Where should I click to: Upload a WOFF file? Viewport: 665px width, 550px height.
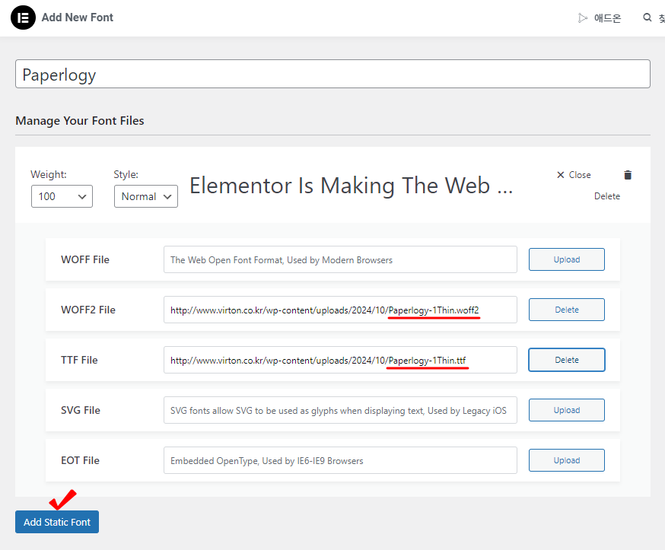pos(567,259)
